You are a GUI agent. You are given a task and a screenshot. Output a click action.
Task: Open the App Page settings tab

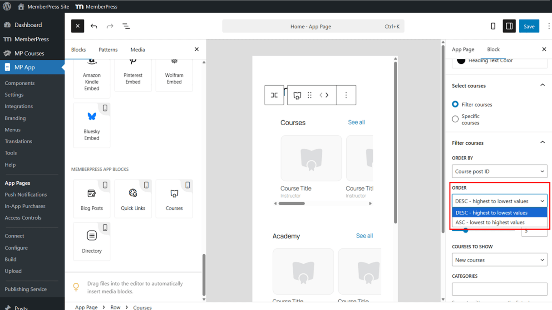pos(463,49)
